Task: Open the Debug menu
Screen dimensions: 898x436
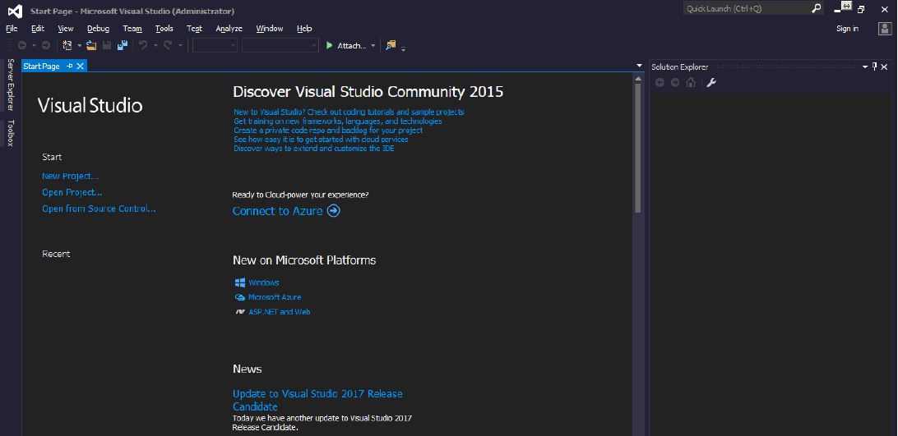Action: [99, 29]
